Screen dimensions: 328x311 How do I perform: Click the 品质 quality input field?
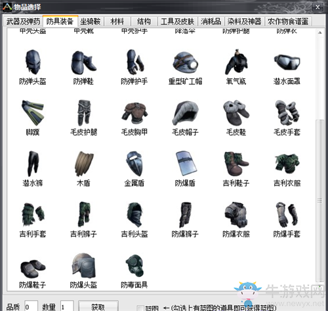tap(31, 306)
